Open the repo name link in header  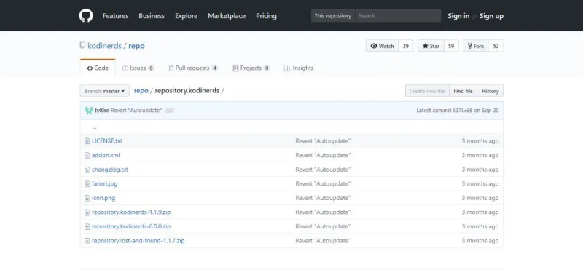point(136,46)
